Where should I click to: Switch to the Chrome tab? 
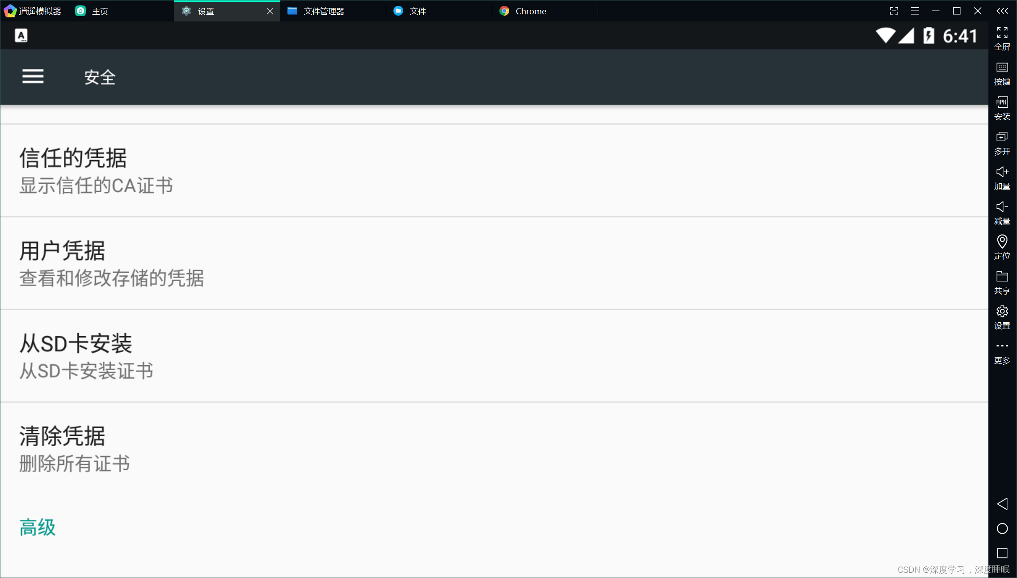click(530, 11)
